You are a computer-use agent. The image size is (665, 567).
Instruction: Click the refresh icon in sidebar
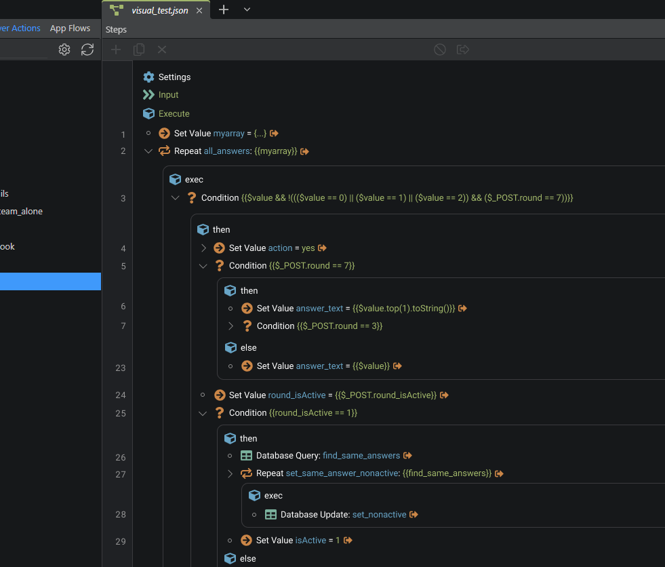point(87,50)
